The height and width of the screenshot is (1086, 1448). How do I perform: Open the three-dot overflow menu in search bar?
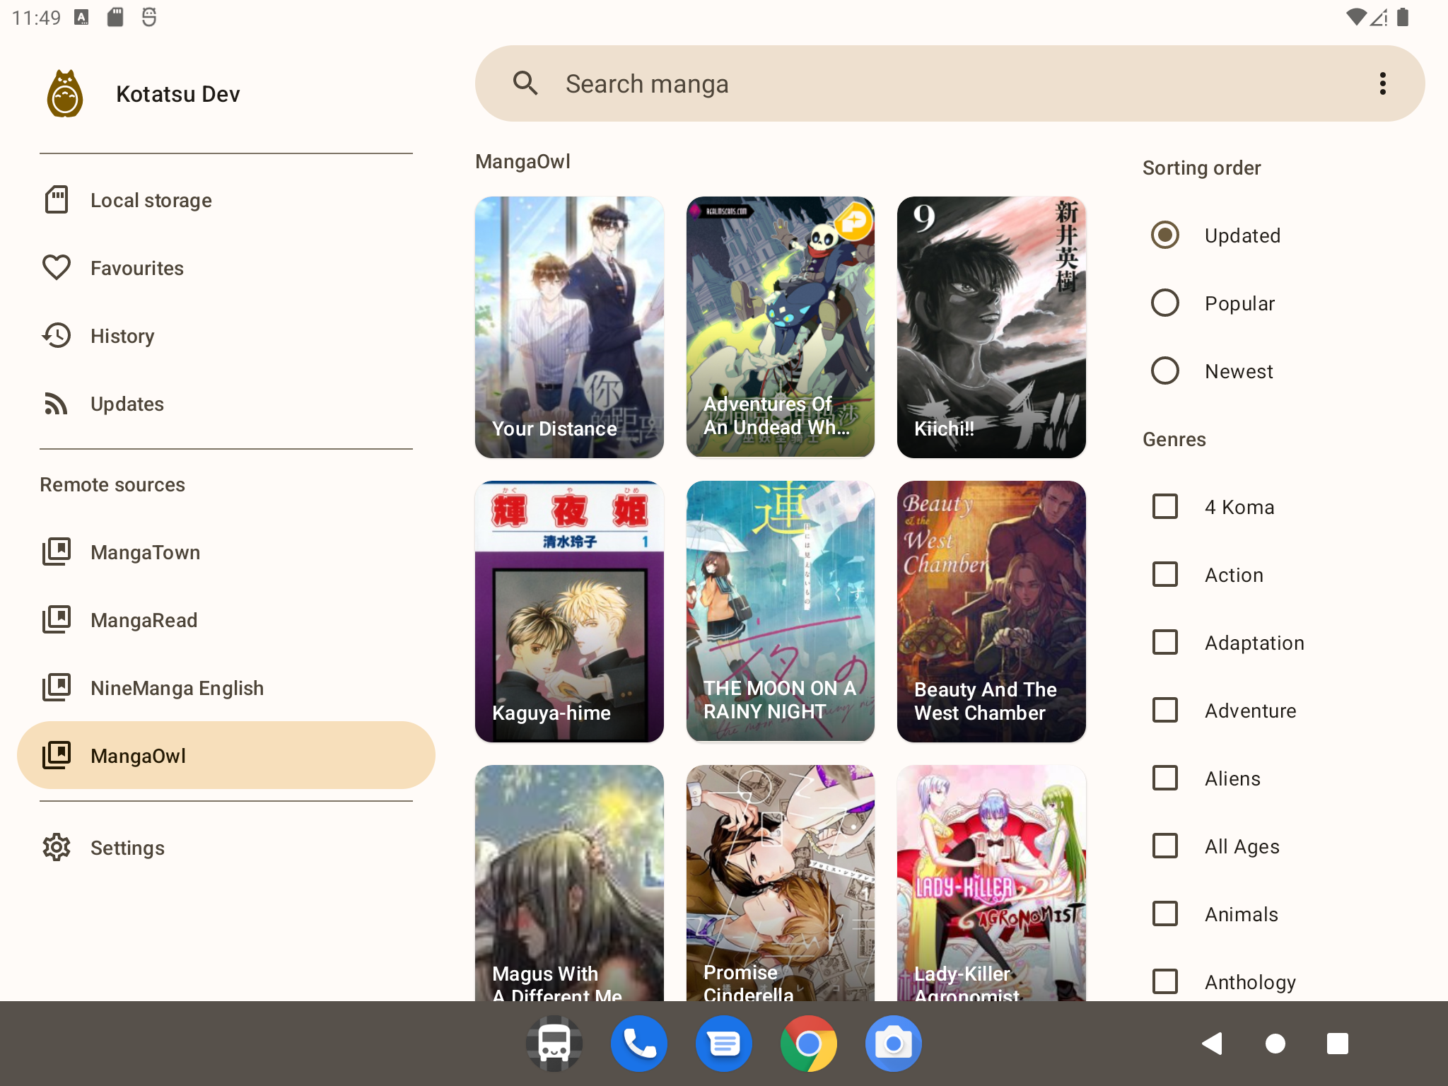1382,83
